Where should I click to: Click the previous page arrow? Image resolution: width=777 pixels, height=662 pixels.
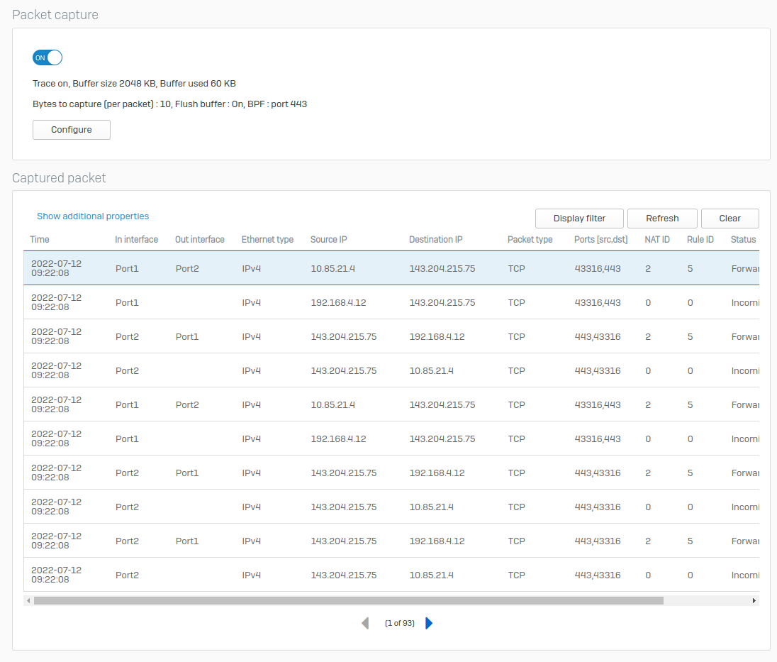coord(365,622)
